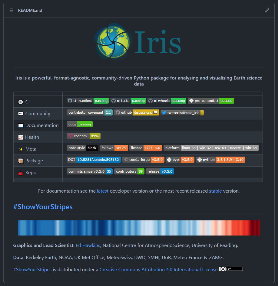The height and width of the screenshot is (286, 278).
Task: Open the pre-commit.ci passed badge
Action: (x=211, y=101)
